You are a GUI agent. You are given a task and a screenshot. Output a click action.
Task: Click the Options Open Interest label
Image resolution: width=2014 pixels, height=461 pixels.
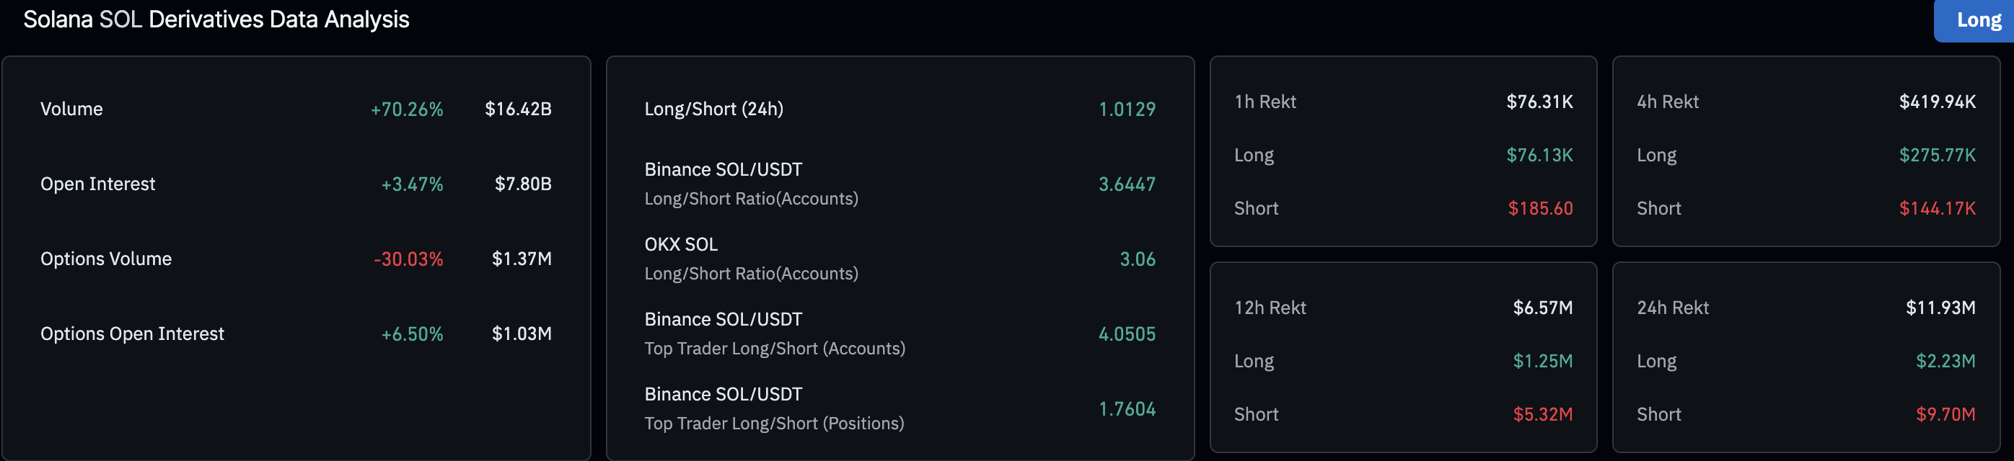(132, 334)
